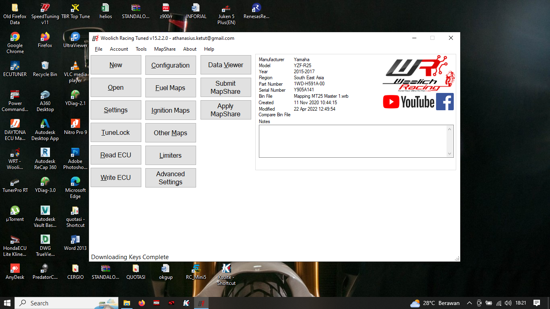
Task: Click the Part Number value '1WD-H591A-00'
Action: [x=309, y=84]
